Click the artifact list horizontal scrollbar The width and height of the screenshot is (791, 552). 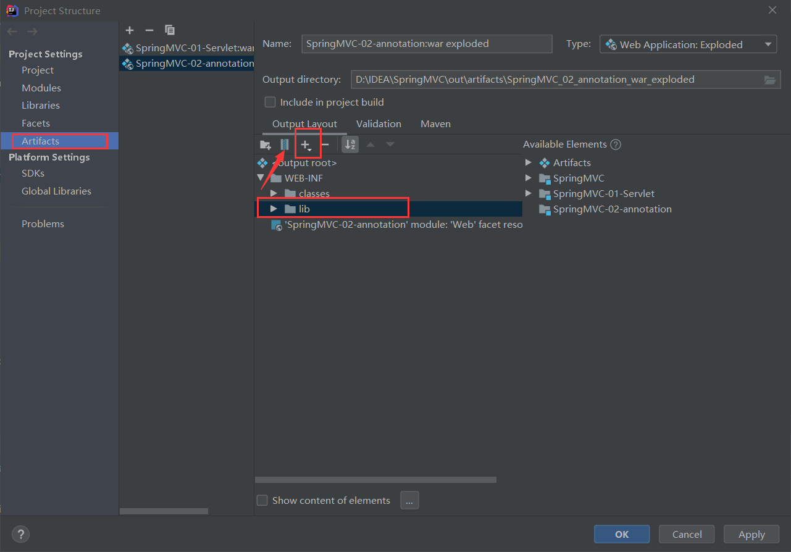[x=164, y=511]
